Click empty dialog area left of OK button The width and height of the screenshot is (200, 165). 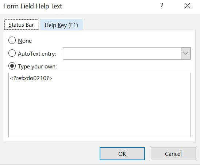coord(51,154)
